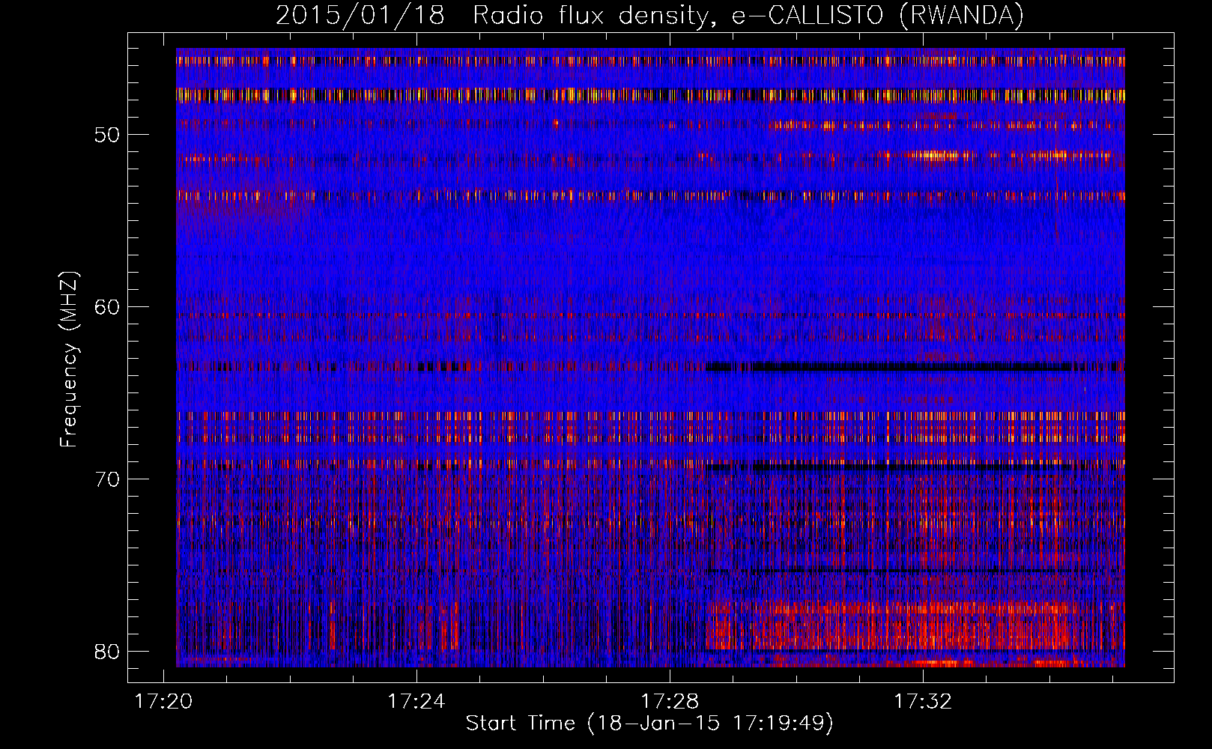Click the "Start Time (18-Jan-15 17:19:49)" axis label
Image resolution: width=1212 pixels, height=749 pixels.
pyautogui.click(x=649, y=724)
